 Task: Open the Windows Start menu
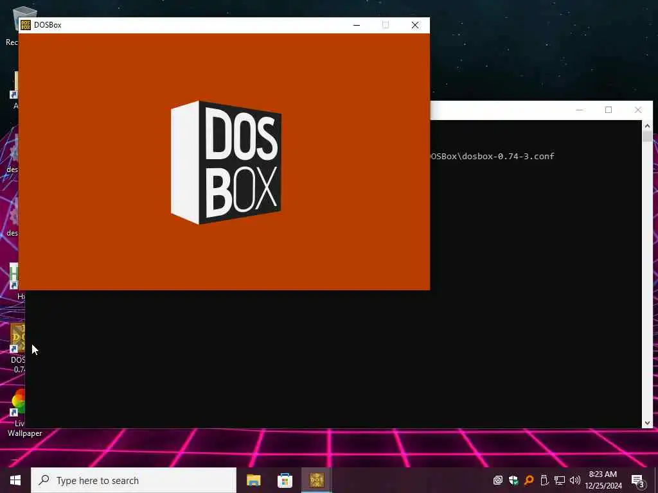(15, 480)
